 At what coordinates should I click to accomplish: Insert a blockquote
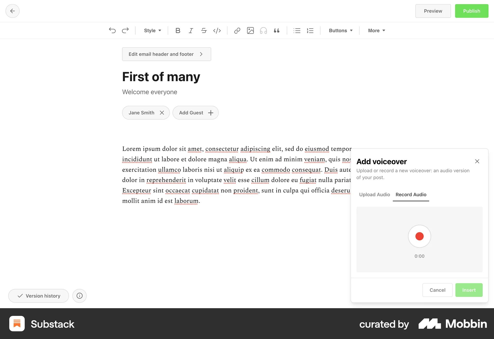point(277,31)
